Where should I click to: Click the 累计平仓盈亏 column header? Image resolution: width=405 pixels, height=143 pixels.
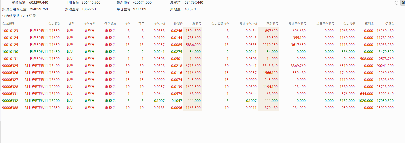(297, 24)
